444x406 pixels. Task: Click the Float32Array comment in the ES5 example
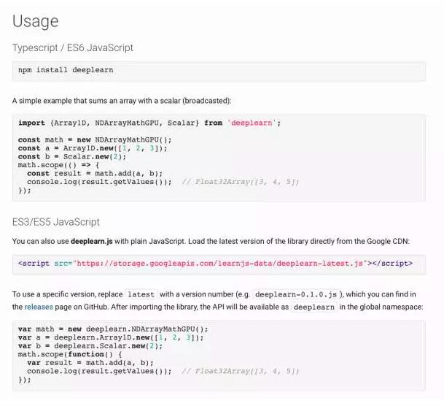coord(240,371)
